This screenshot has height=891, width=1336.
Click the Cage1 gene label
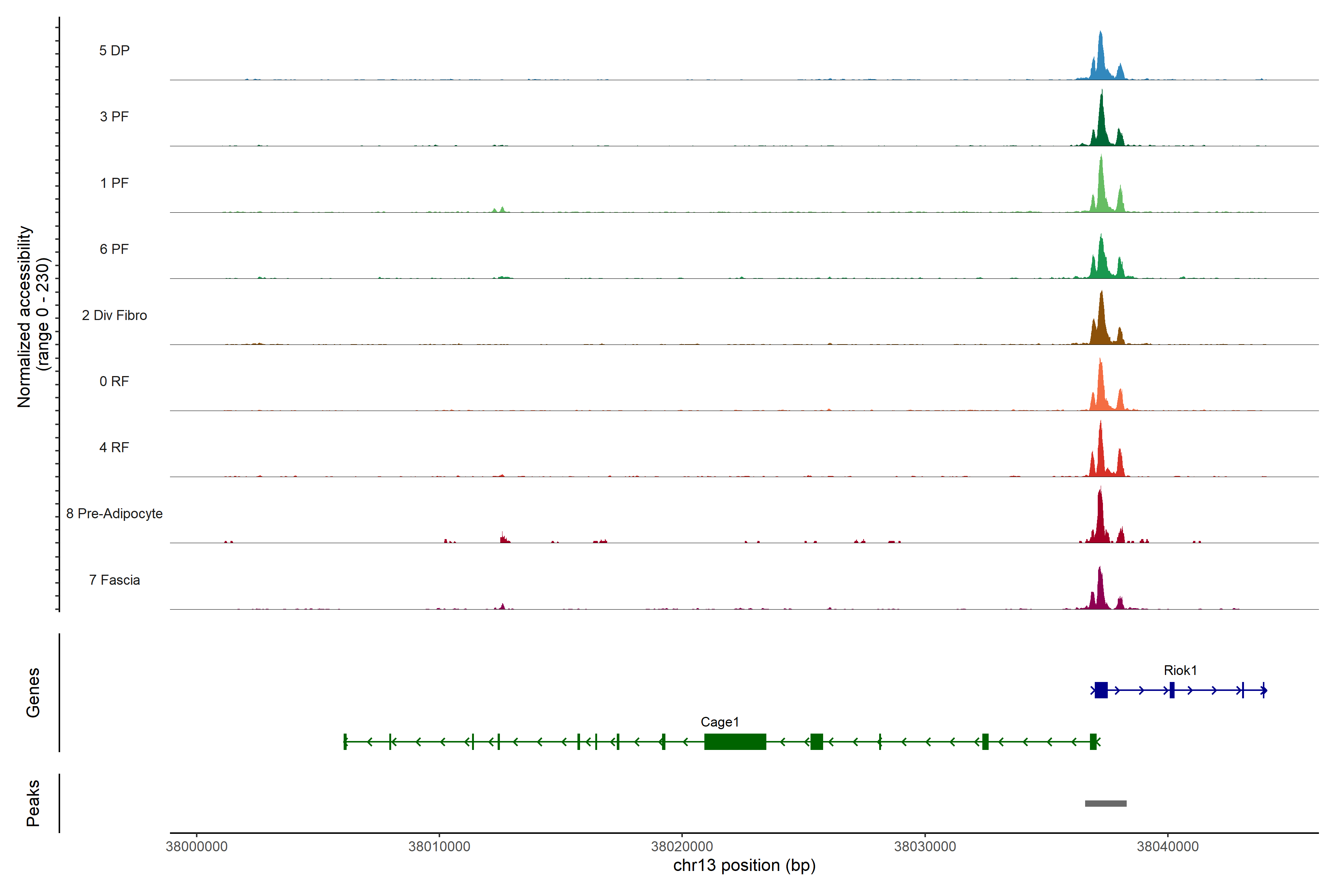(720, 722)
